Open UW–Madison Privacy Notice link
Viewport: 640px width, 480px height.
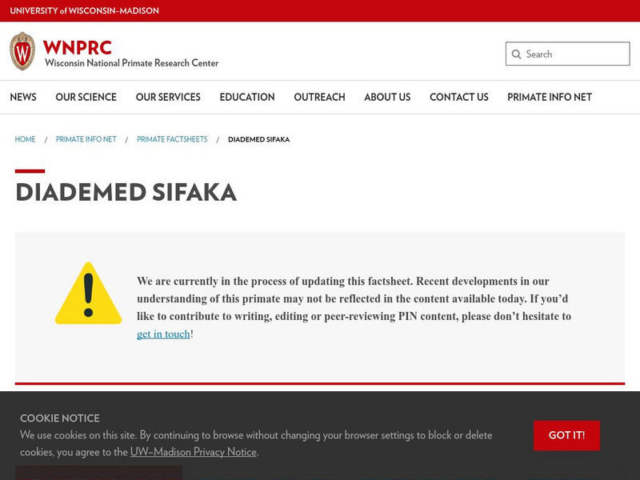(194, 452)
